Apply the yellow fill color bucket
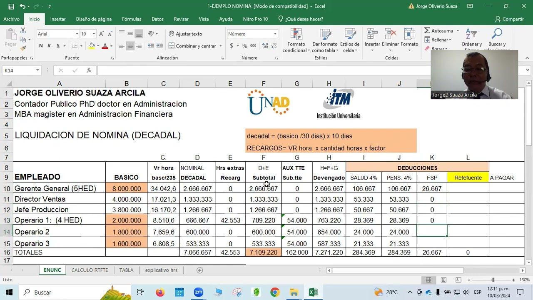 tap(92, 46)
